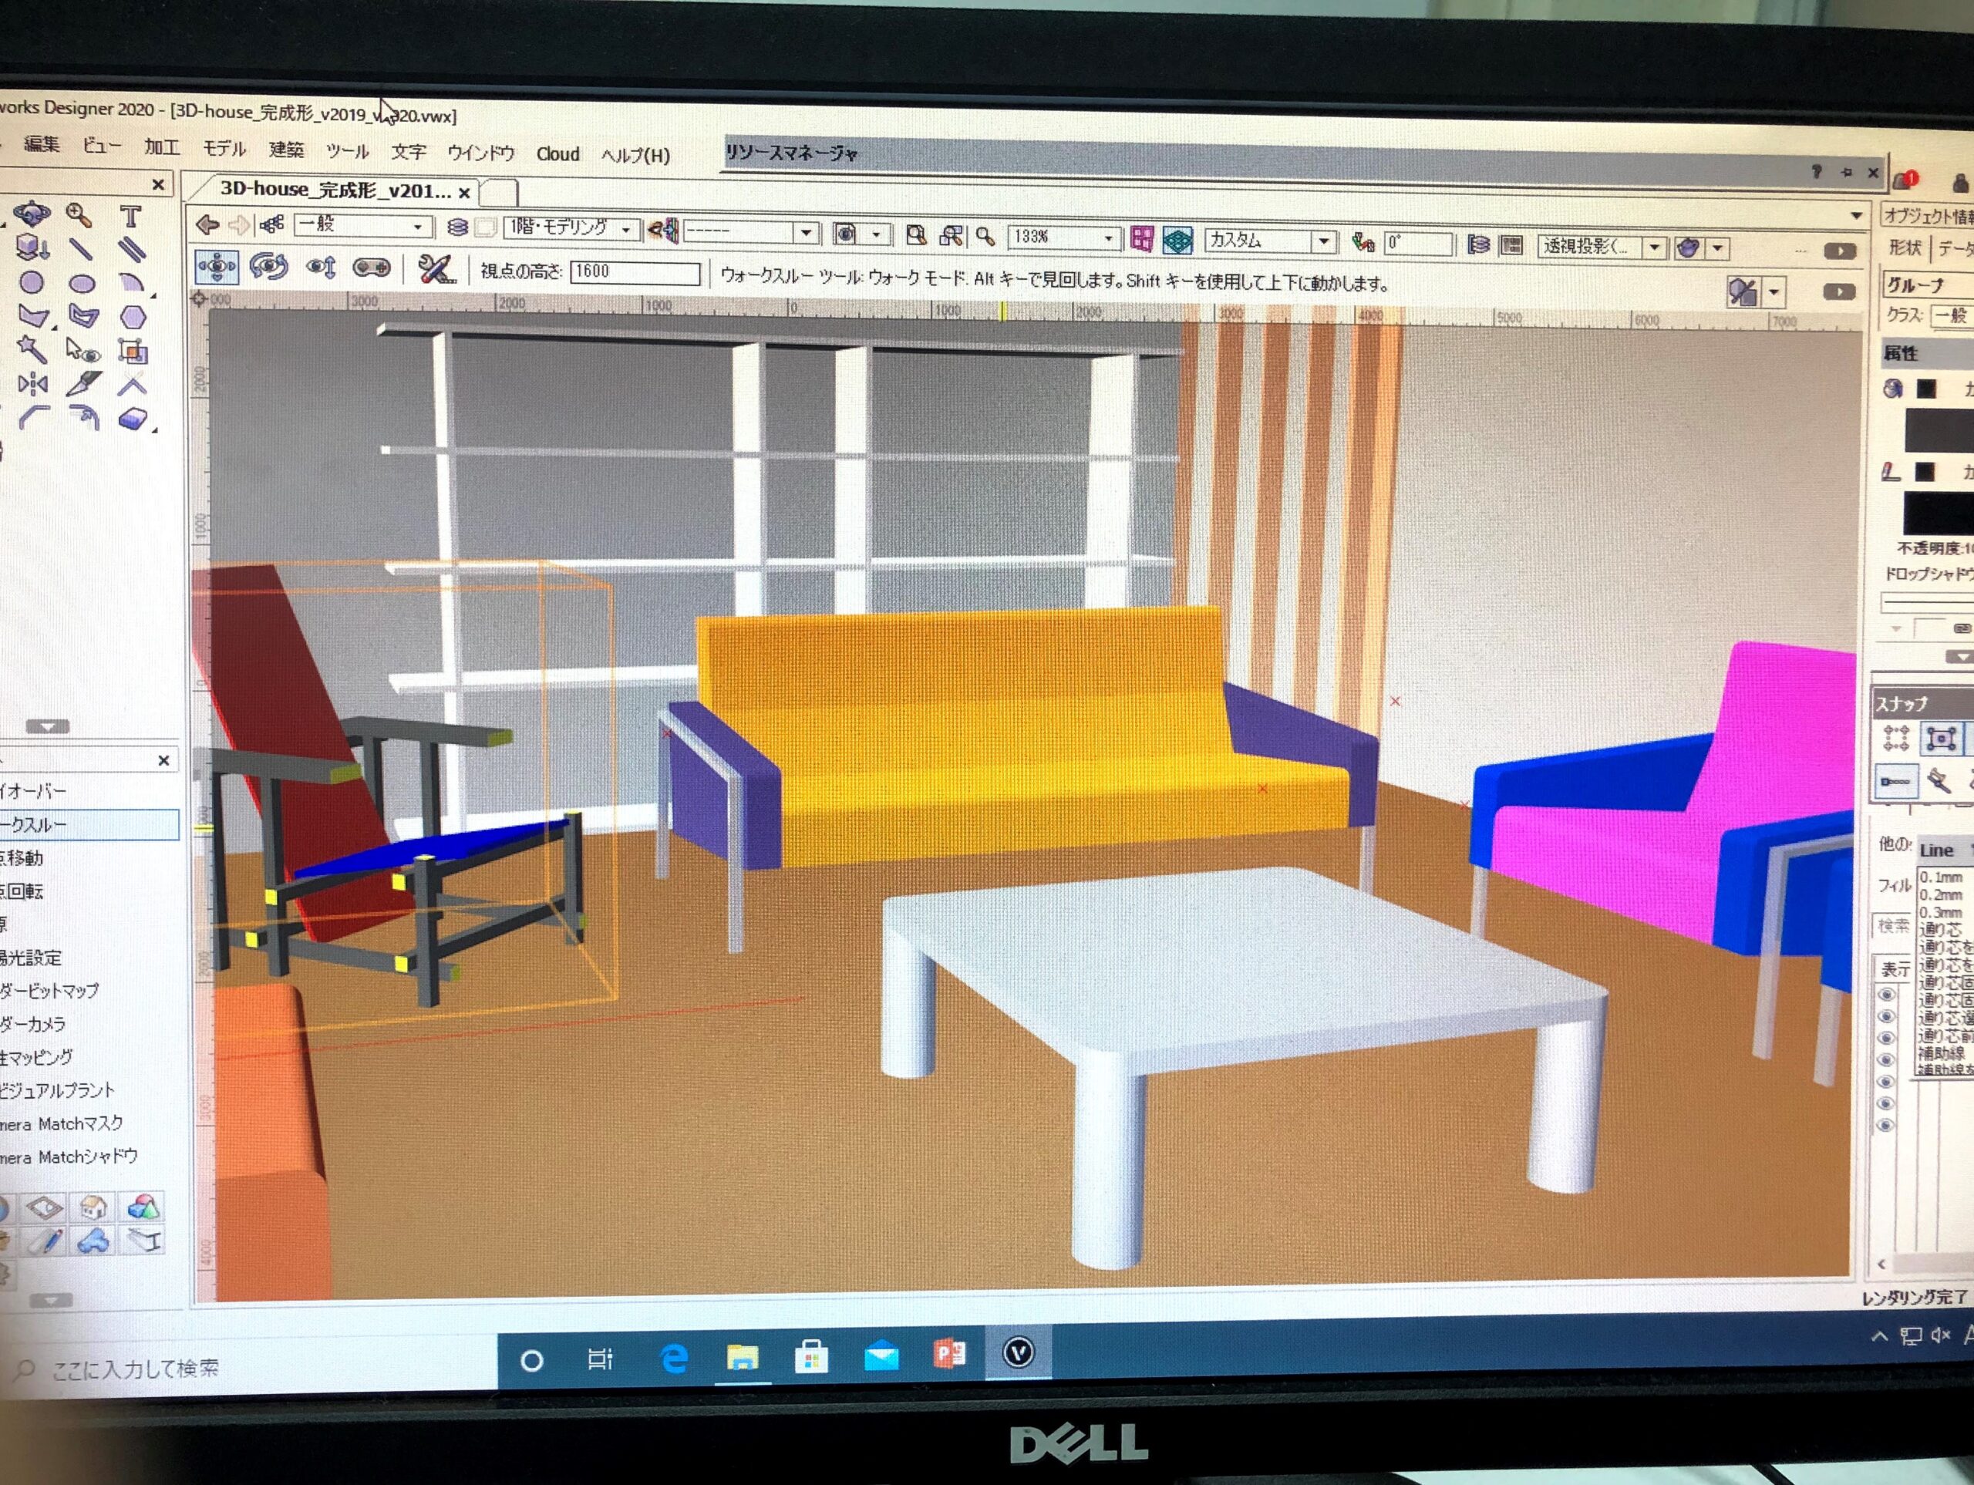The width and height of the screenshot is (1974, 1485).
Task: Open the view bar options triangle
Action: [1857, 216]
